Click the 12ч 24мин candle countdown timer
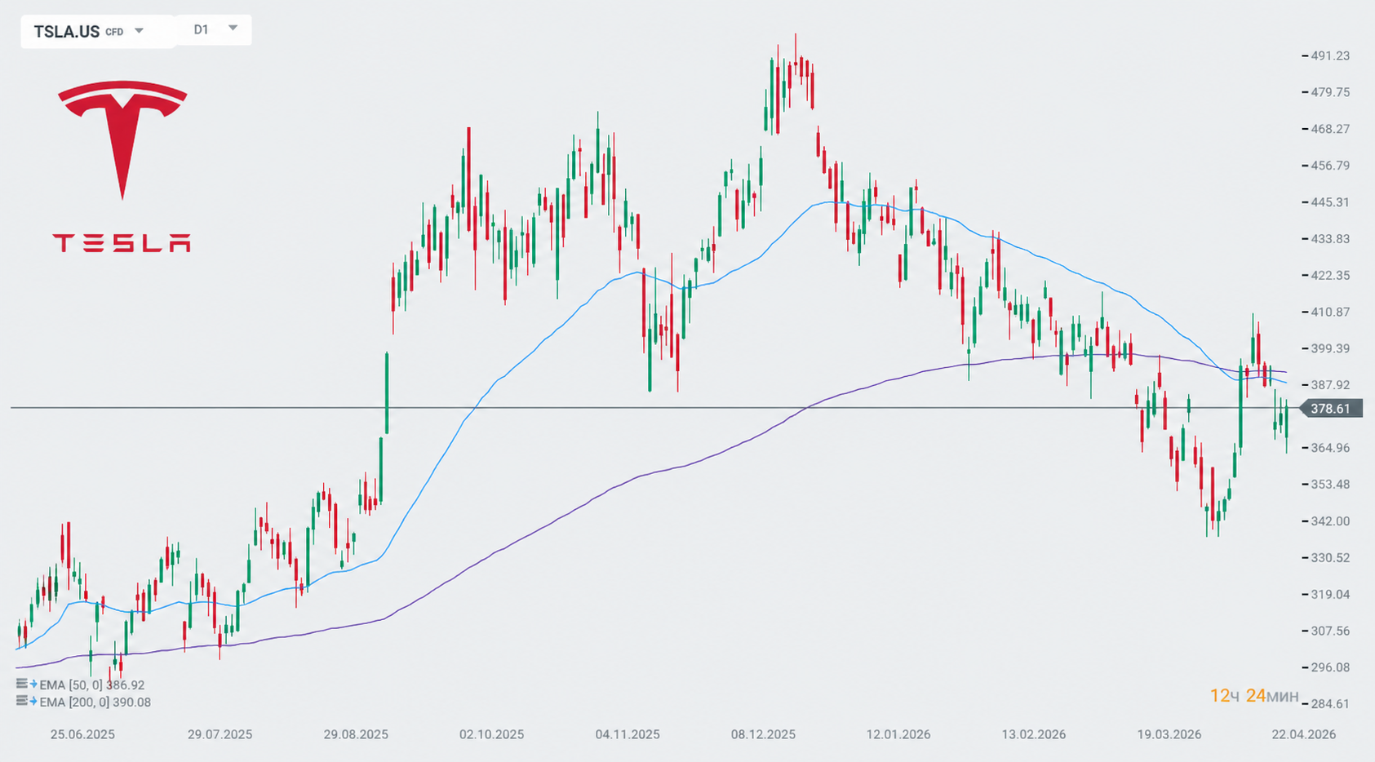The width and height of the screenshot is (1375, 762). coord(1253,696)
